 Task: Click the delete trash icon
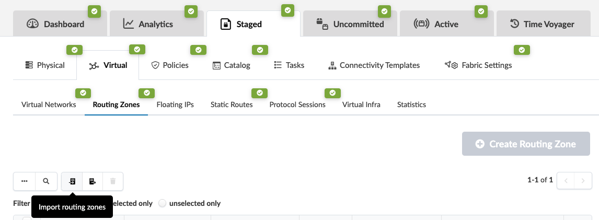click(113, 181)
